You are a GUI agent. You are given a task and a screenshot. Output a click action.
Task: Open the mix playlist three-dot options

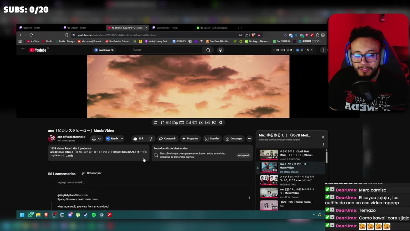pos(323,145)
